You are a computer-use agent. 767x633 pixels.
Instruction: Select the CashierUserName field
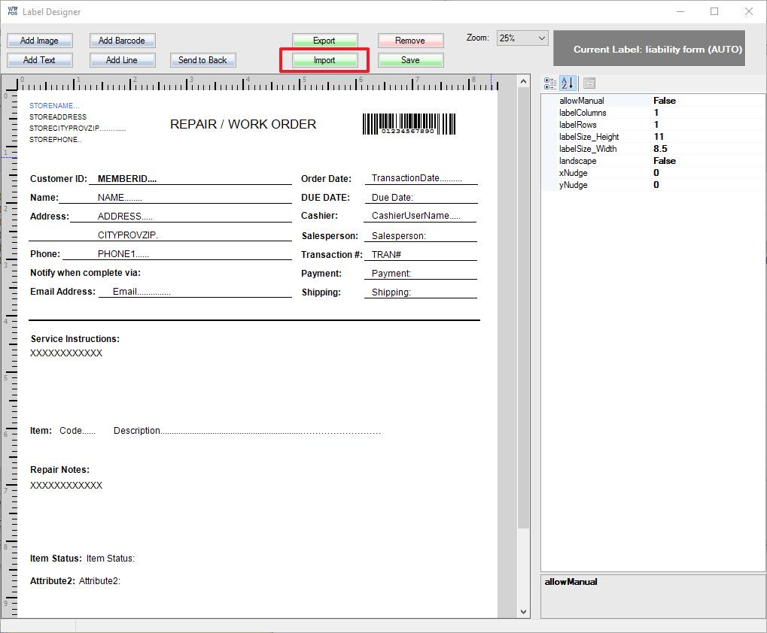tap(415, 216)
